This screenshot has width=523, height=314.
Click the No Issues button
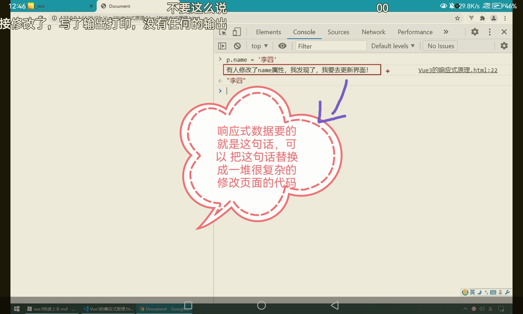441,46
